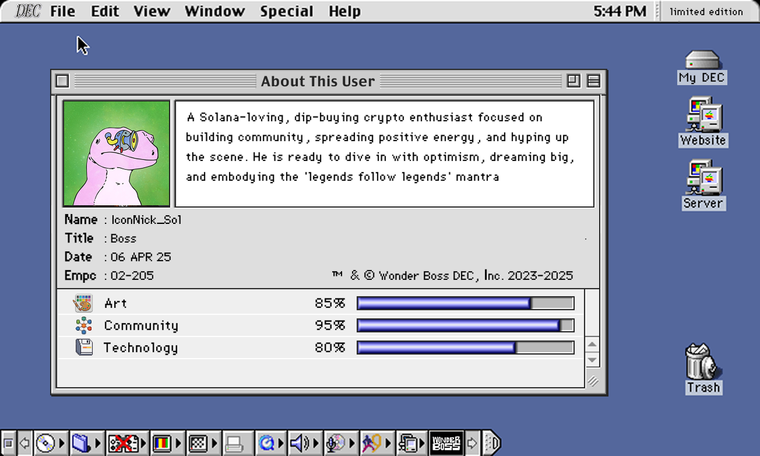Open the DEC logo menu
The width and height of the screenshot is (760, 456).
coord(27,11)
